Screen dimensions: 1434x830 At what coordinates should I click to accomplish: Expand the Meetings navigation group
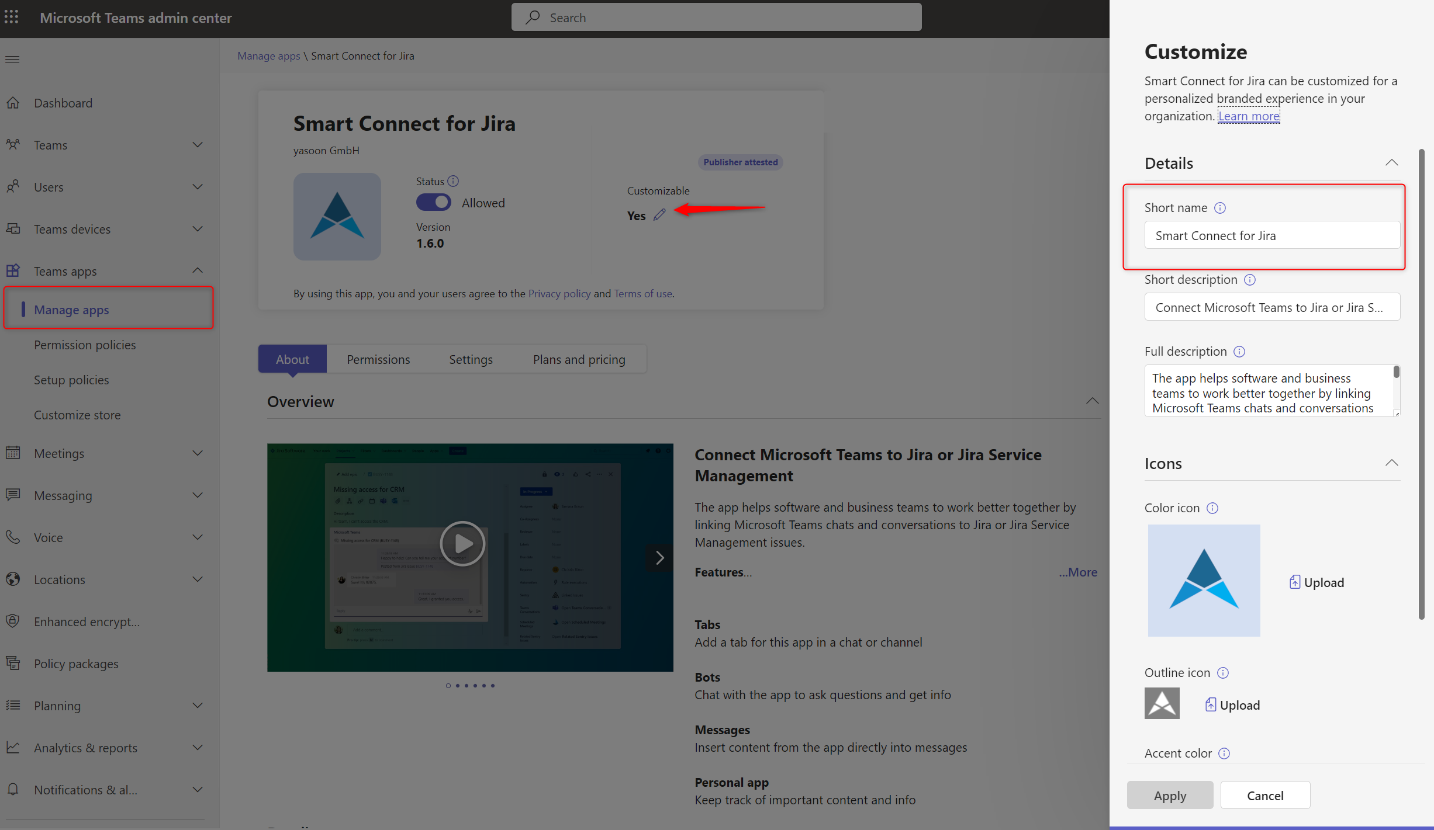198,453
